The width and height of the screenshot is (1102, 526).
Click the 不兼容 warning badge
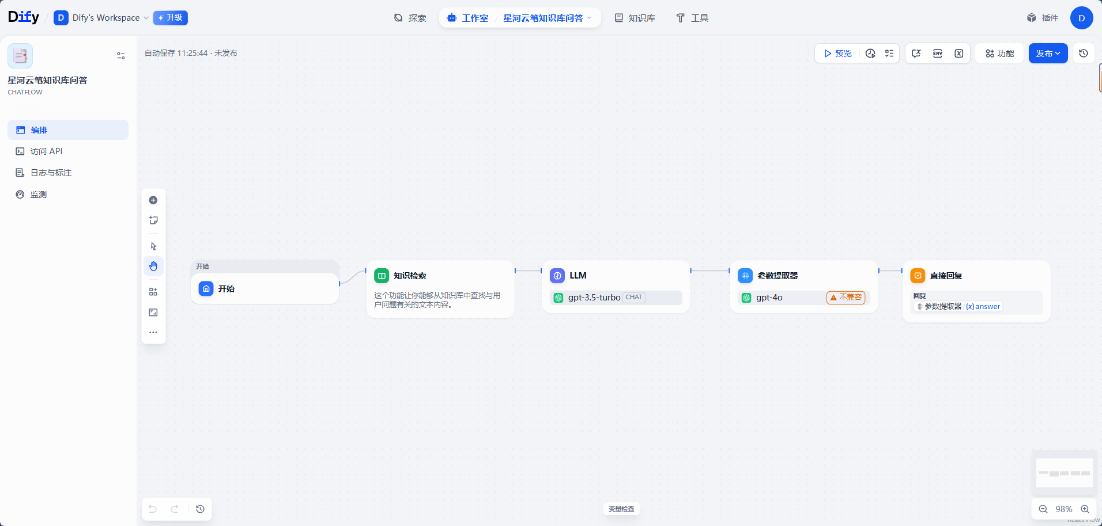(846, 298)
